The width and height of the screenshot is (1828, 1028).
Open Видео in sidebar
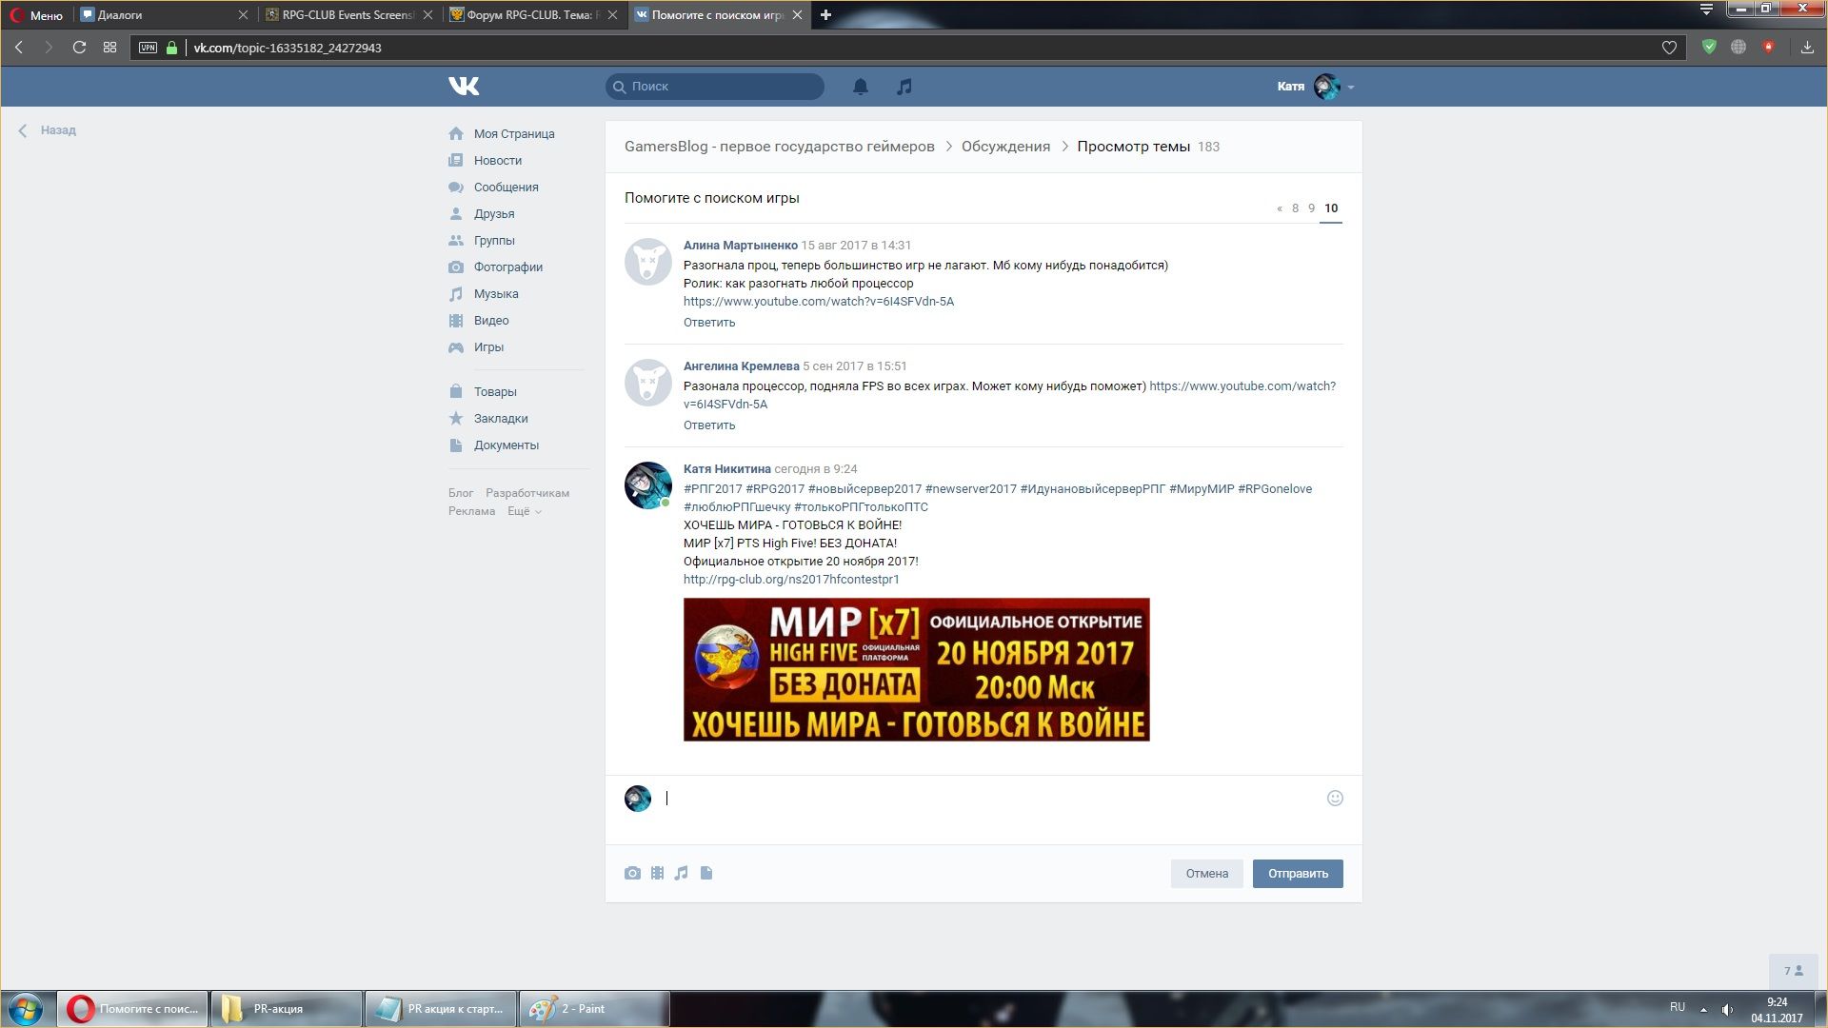(491, 321)
